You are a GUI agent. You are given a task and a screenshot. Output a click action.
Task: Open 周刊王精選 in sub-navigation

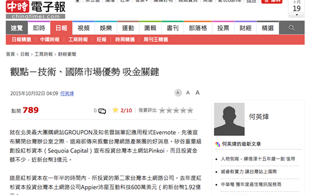(x=156, y=39)
